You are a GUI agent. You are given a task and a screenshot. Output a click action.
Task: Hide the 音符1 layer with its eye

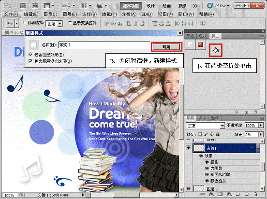(189, 148)
